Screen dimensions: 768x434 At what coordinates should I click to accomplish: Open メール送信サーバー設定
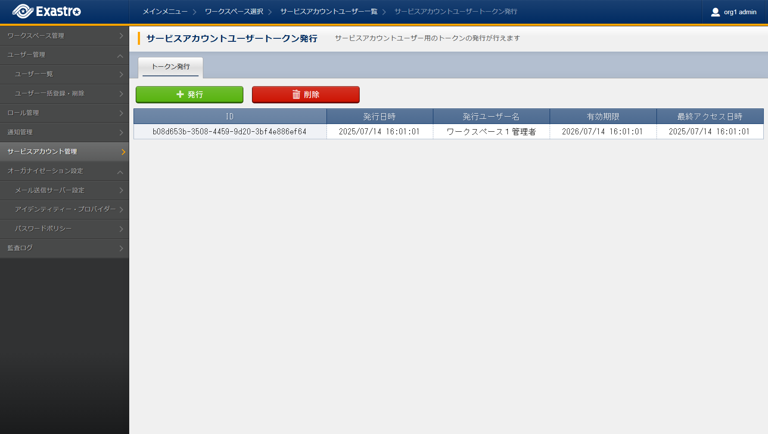[x=50, y=190]
